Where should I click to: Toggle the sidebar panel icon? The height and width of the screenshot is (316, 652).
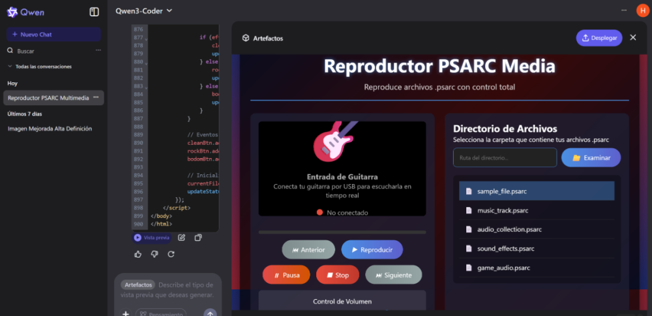[95, 12]
